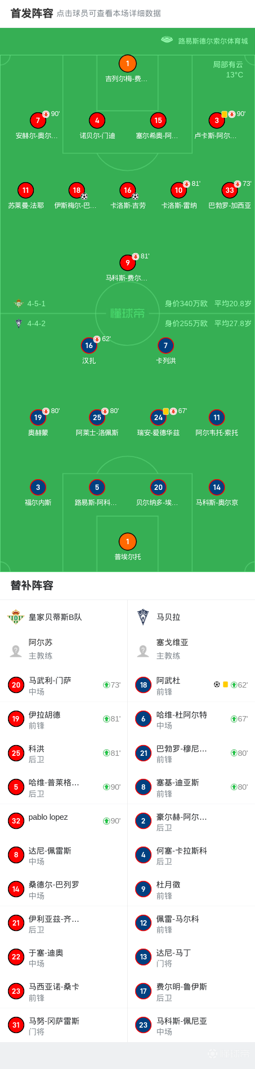The height and width of the screenshot is (1069, 255).
Task: Open substitute 马武利-门萨 number 20
Action: pyautogui.click(x=63, y=685)
